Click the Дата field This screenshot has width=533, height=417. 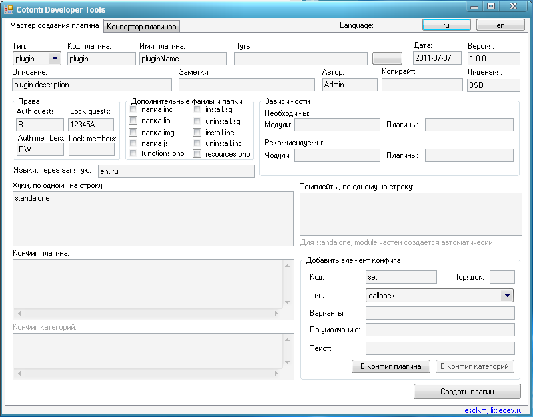(x=437, y=58)
